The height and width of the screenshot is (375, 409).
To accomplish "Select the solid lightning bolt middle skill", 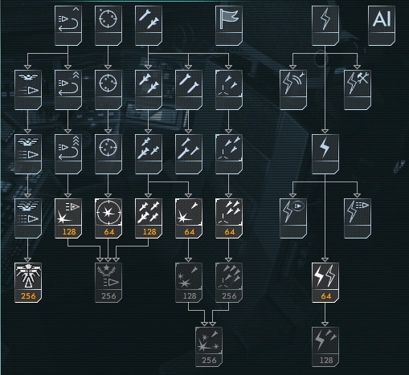I will click(325, 154).
